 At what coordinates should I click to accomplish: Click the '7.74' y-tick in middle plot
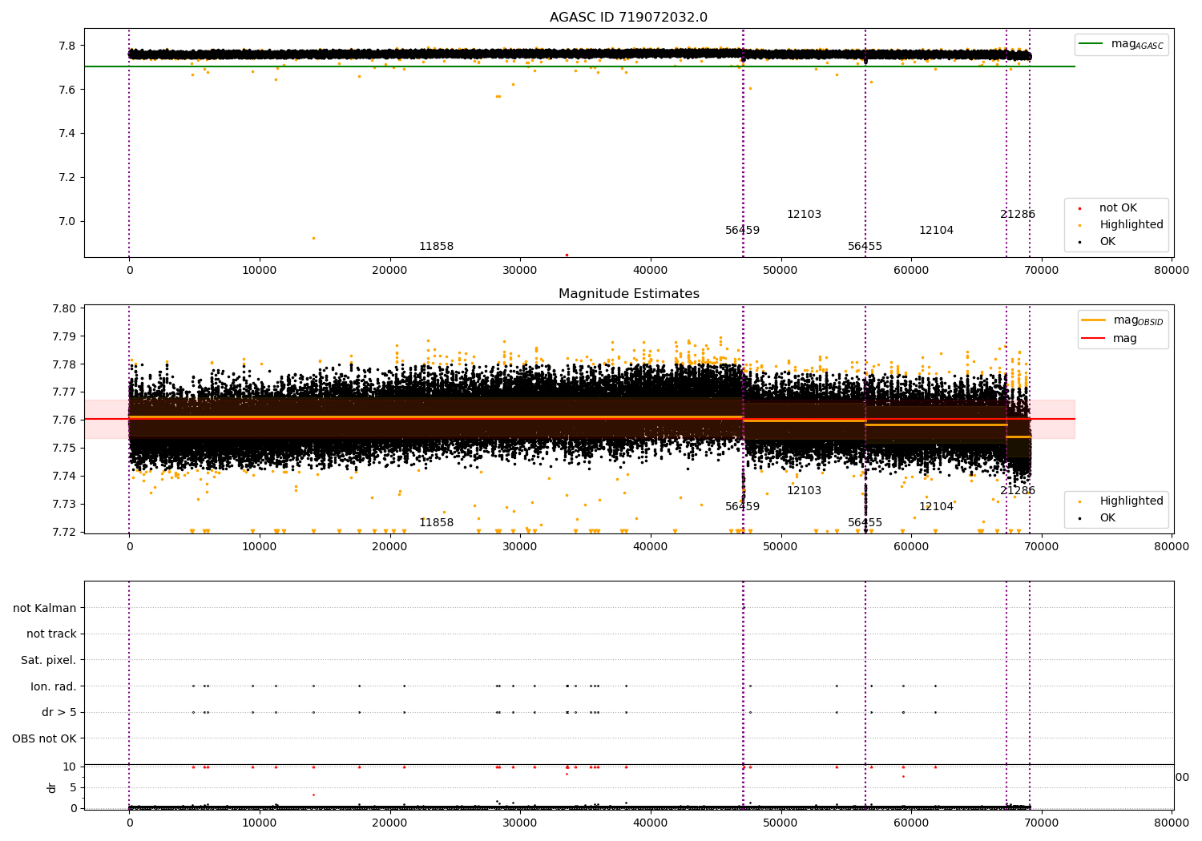click(x=66, y=477)
